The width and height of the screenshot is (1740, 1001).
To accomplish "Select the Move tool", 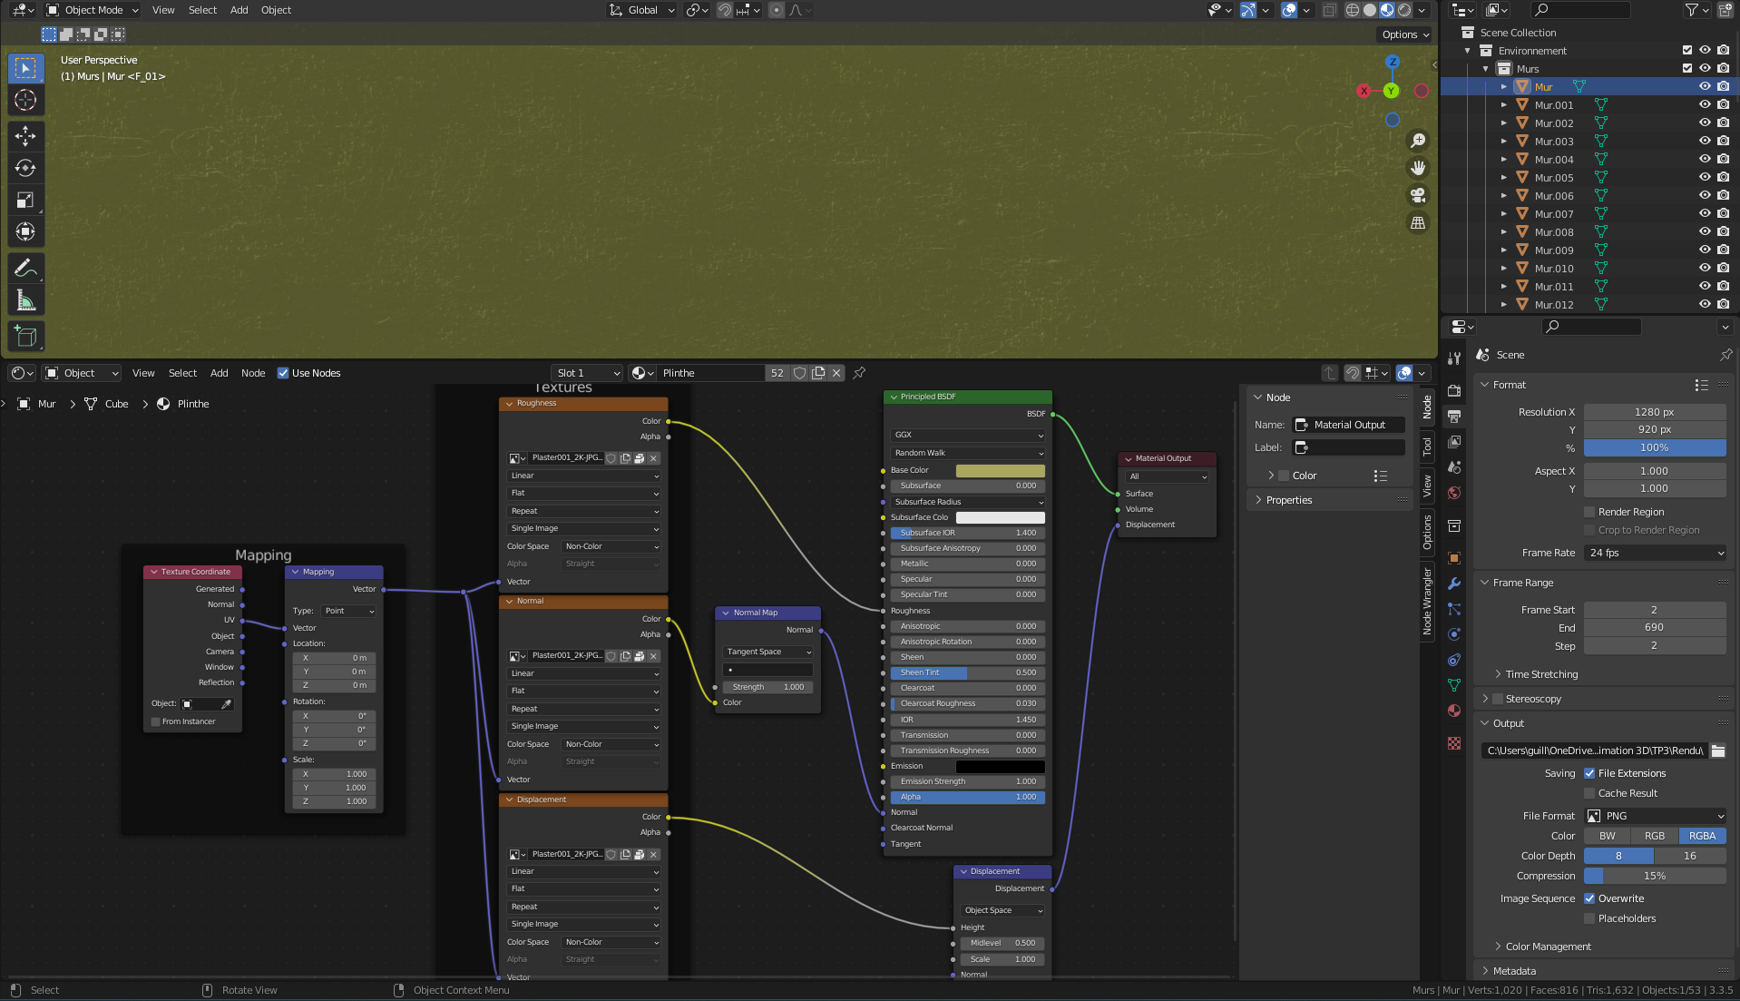I will coord(25,136).
